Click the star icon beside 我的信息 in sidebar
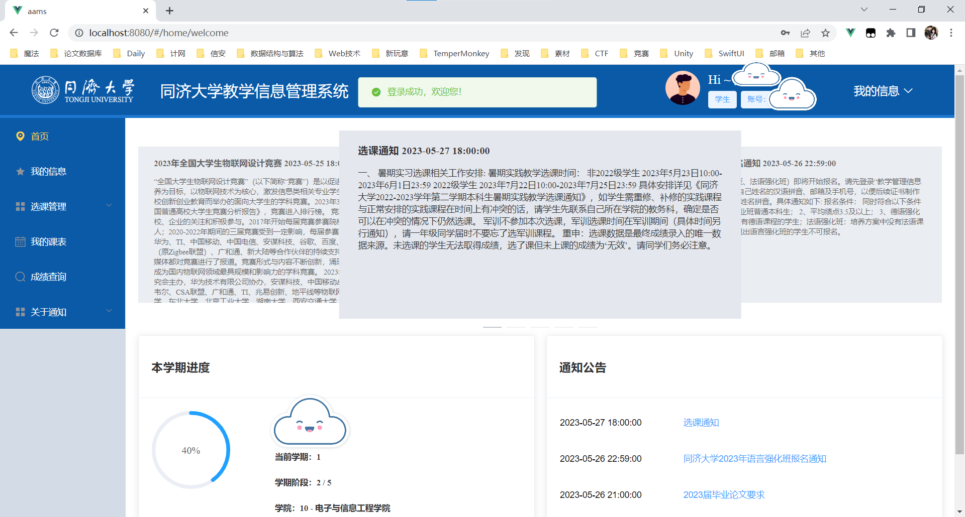Screen dimensions: 965x517 pos(20,172)
